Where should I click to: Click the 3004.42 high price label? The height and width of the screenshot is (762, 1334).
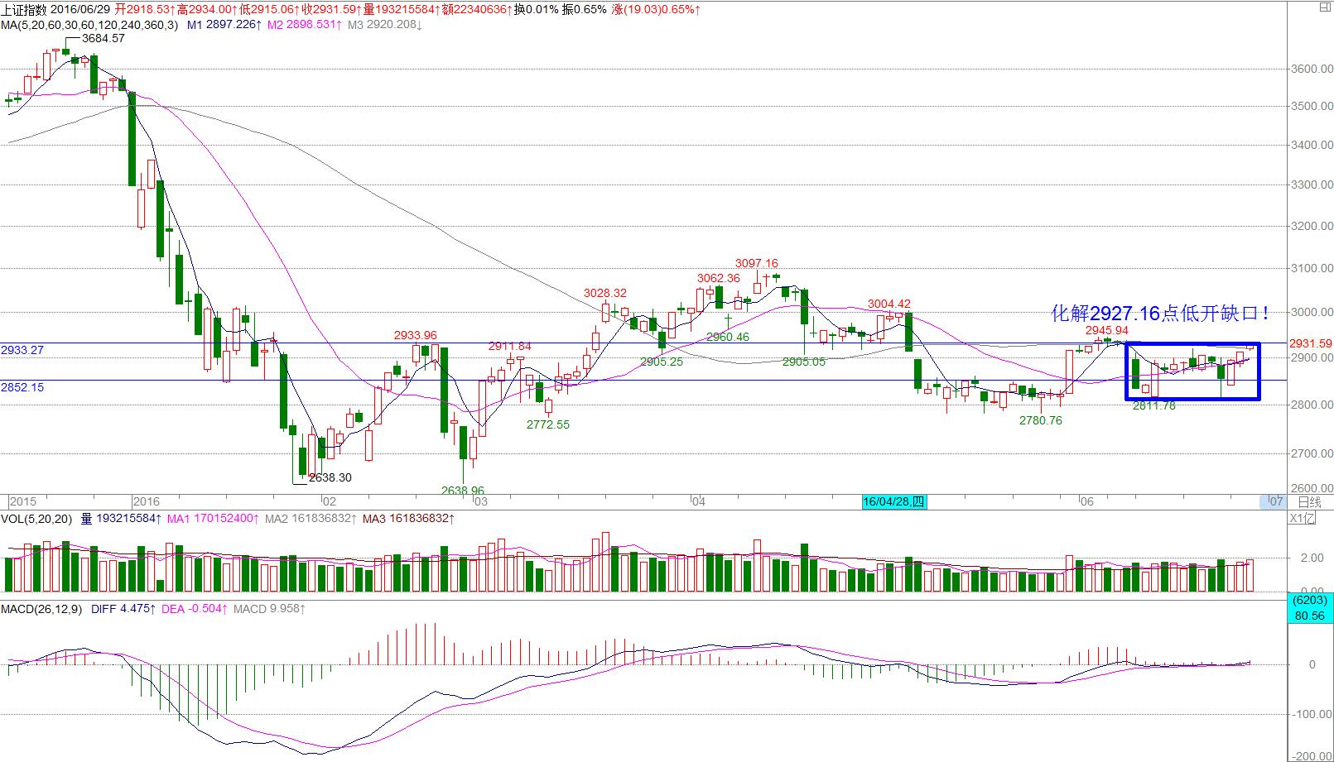(889, 304)
